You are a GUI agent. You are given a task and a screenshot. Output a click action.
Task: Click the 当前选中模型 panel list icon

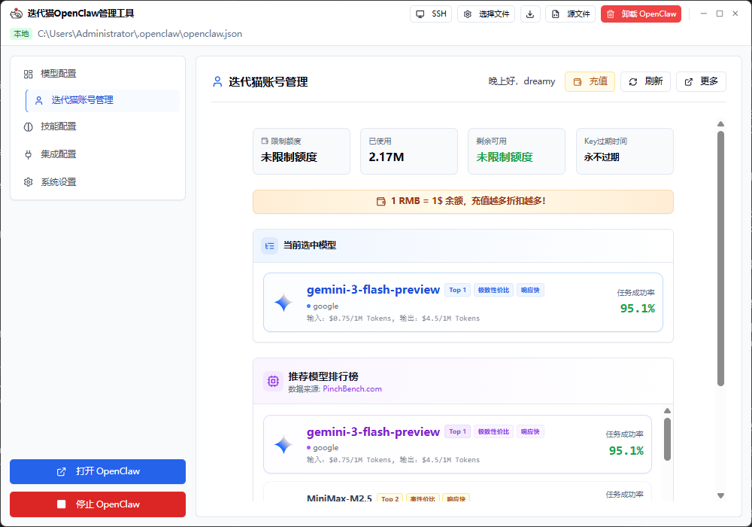tap(269, 245)
